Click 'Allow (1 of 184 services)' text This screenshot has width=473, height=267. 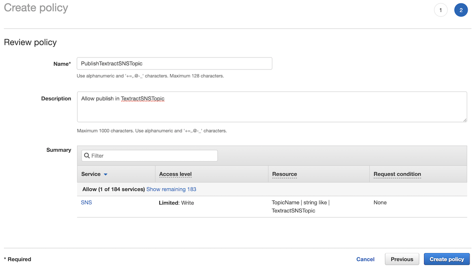click(x=114, y=189)
